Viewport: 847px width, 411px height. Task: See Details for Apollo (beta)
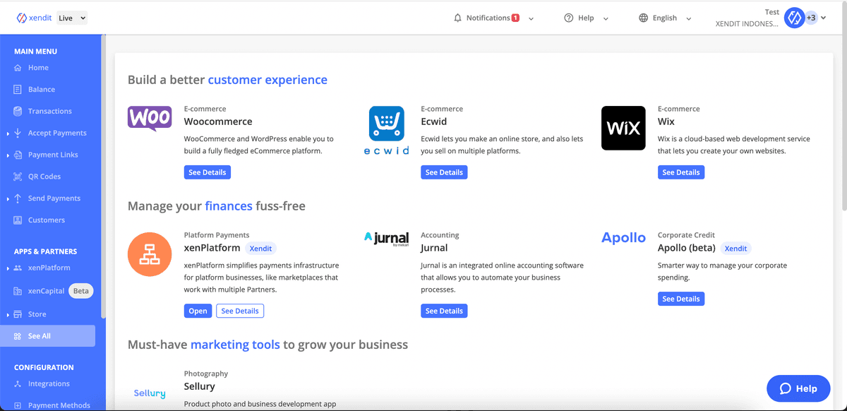pos(681,299)
